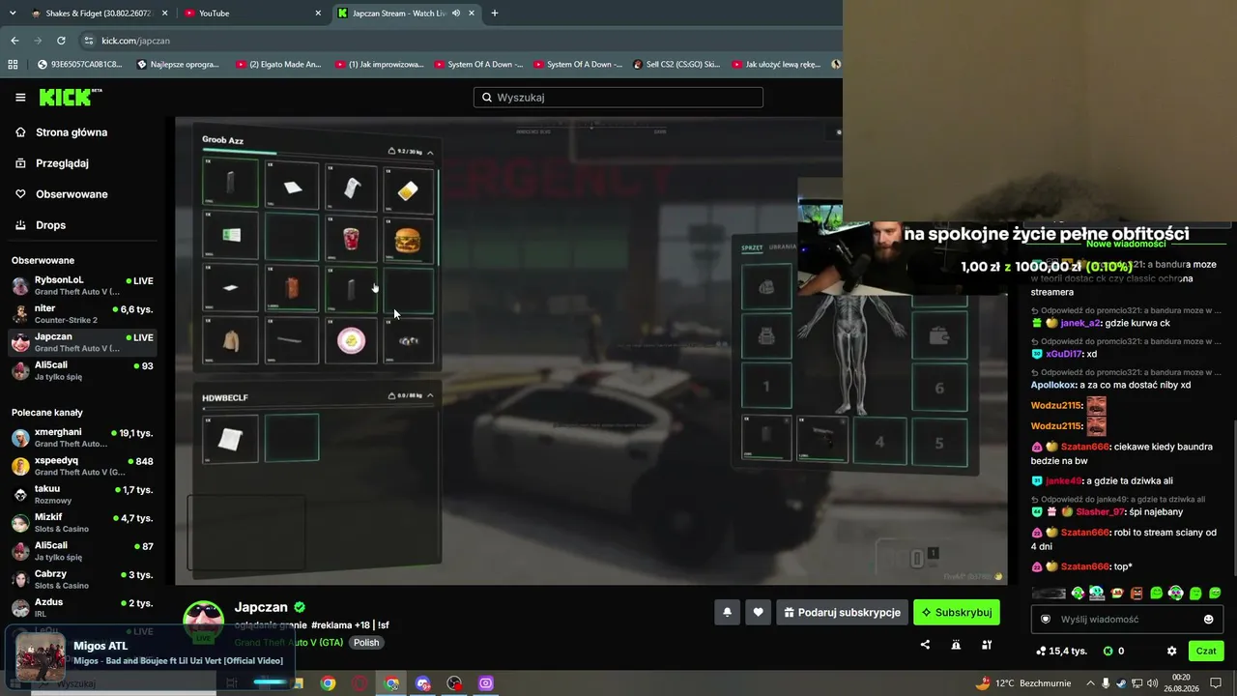Open Obserwowane in the sidebar
Screen dimensions: 1237x696
(72, 194)
